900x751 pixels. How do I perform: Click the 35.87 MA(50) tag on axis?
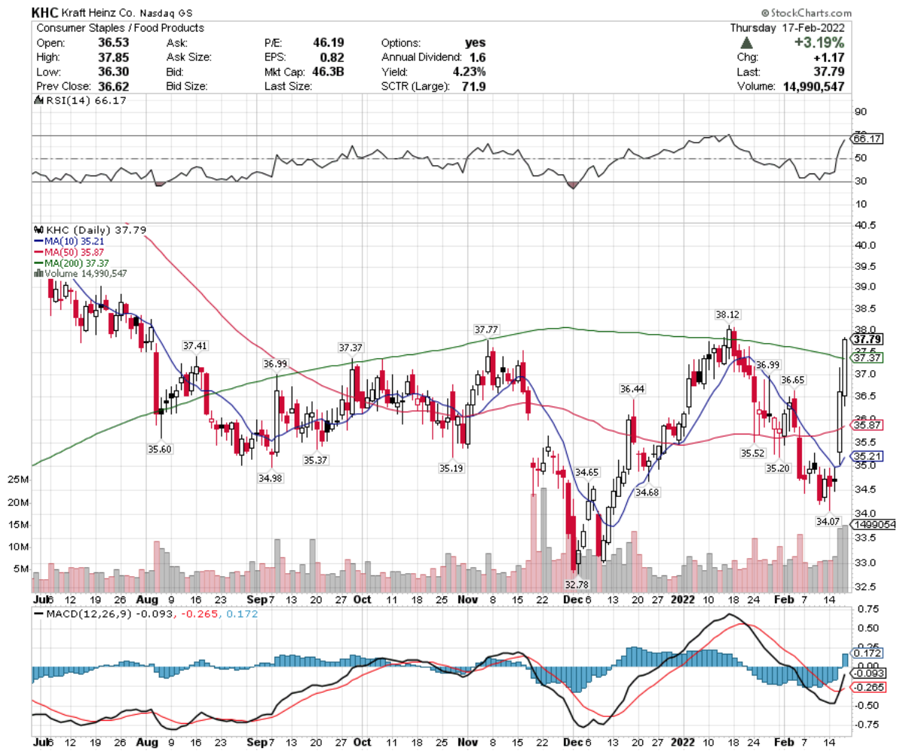867,425
